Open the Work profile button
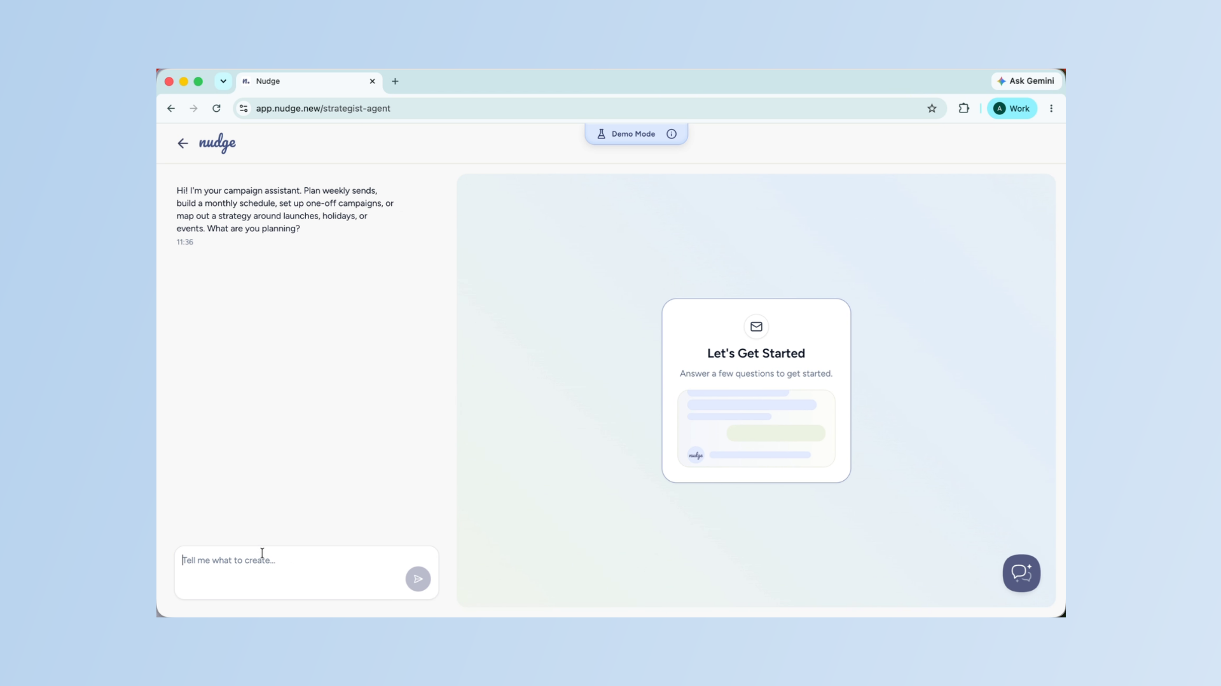1221x686 pixels. (1012, 109)
